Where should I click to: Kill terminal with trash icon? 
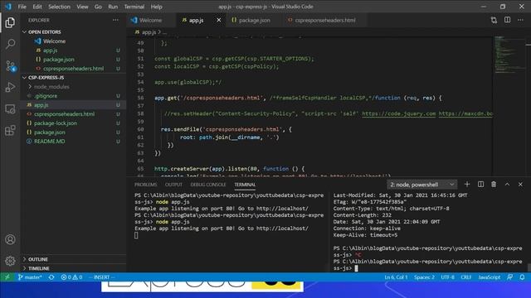point(494,184)
